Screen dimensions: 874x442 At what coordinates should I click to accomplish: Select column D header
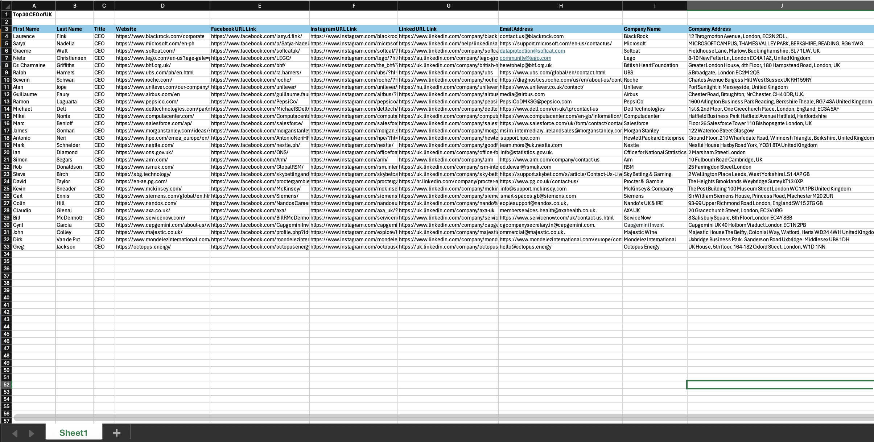(162, 6)
